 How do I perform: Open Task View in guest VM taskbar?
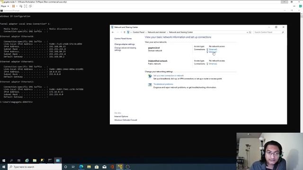pyautogui.click(x=19, y=161)
